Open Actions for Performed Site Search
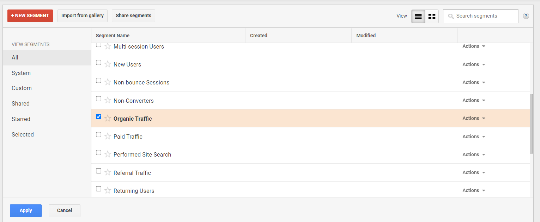540x222 pixels. (474, 154)
